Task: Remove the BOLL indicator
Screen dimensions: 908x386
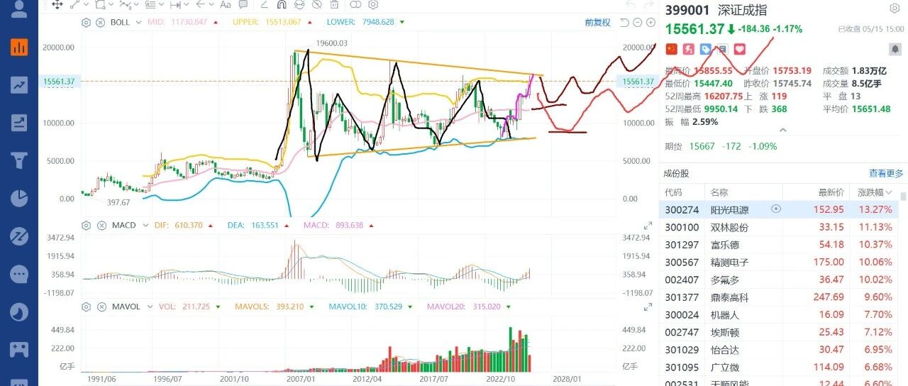Action: click(x=100, y=22)
